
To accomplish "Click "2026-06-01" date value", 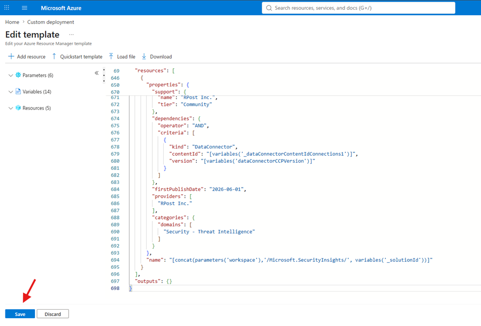I will (x=227, y=189).
